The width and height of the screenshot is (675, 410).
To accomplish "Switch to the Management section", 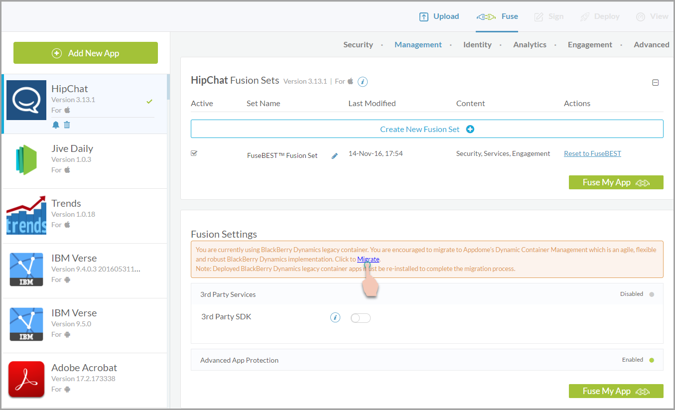I will 418,44.
